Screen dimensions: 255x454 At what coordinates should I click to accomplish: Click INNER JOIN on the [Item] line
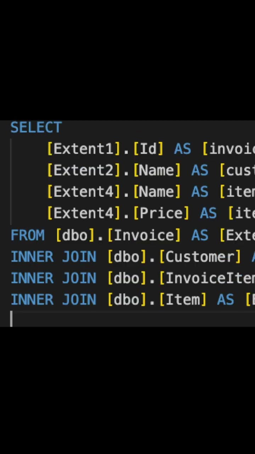pyautogui.click(x=53, y=300)
